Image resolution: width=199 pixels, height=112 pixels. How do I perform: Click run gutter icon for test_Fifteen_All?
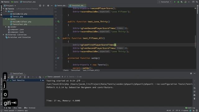(58, 38)
